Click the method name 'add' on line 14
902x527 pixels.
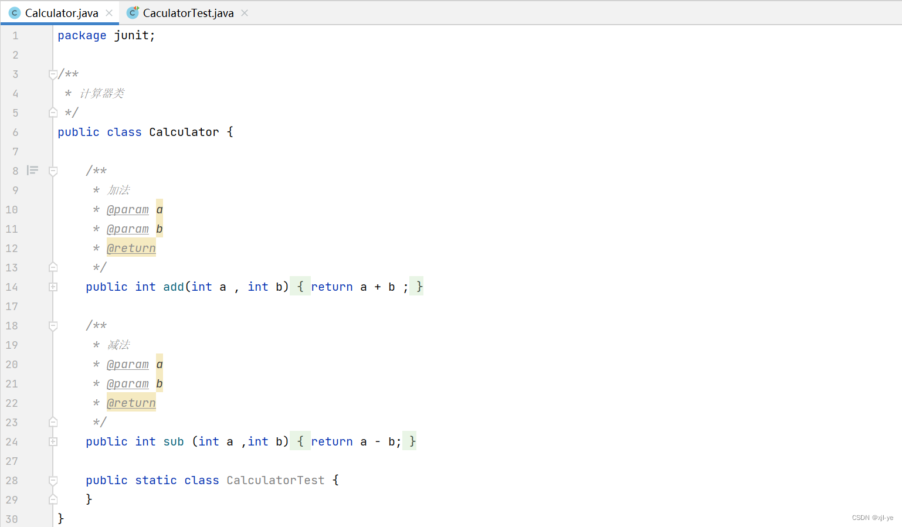tap(174, 287)
